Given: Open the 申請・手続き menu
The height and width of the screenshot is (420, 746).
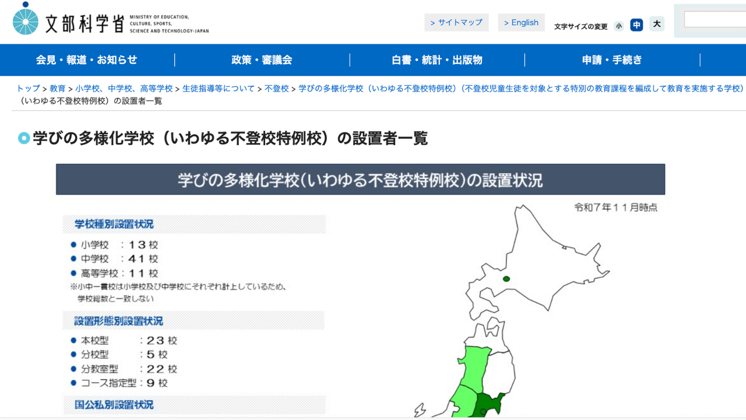Looking at the screenshot, I should pos(612,60).
